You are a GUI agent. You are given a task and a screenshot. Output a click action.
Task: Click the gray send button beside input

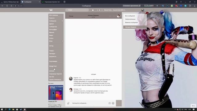tap(119, 103)
